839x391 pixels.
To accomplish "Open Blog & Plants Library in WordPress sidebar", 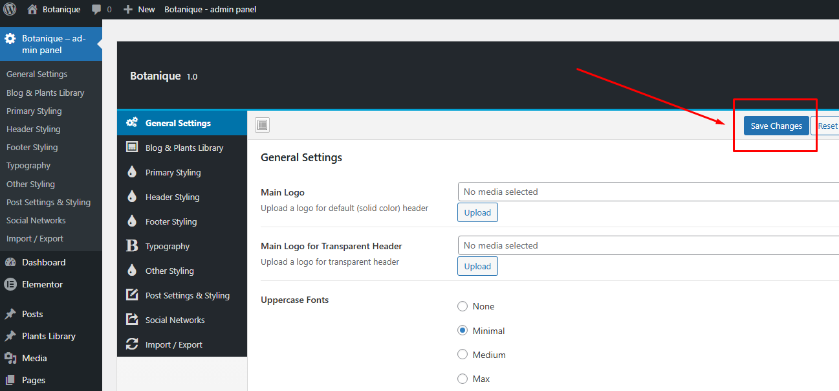I will 45,93.
